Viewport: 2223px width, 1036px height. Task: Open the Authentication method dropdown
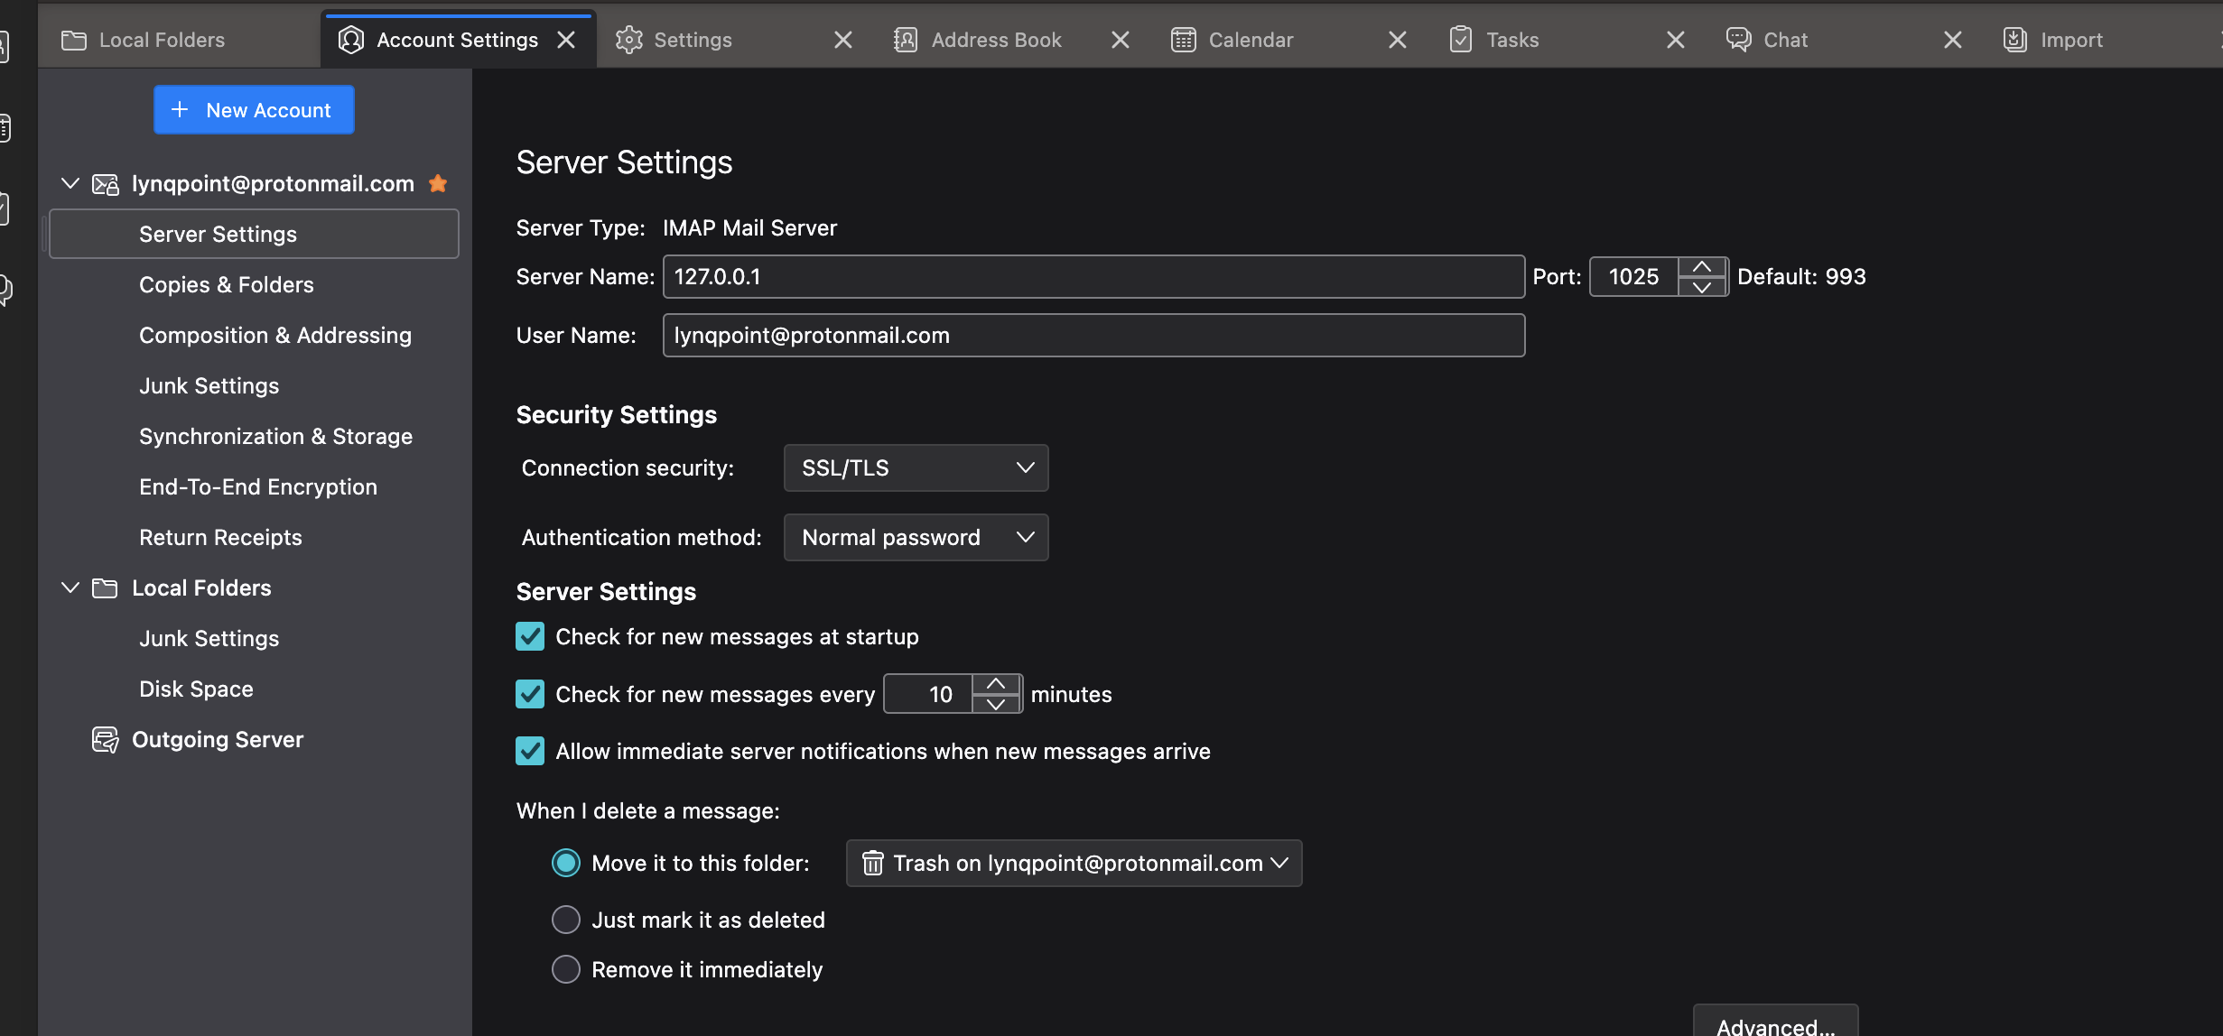coord(916,537)
